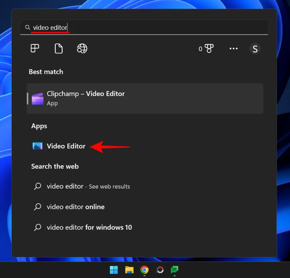Open the Start menu from the taskbar
The height and width of the screenshot is (278, 290).
pos(113,270)
